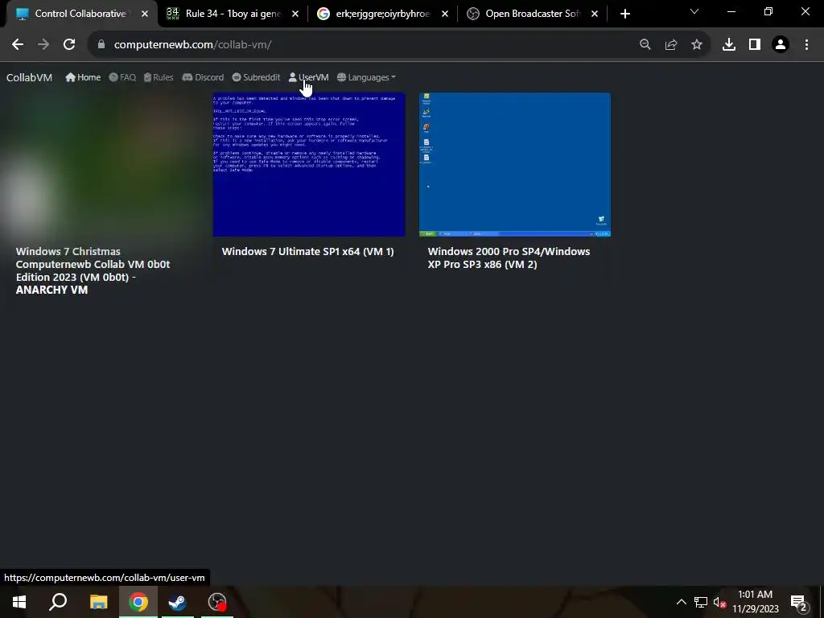
Task: Click the Chrome taskbar icon
Action: [x=138, y=602]
